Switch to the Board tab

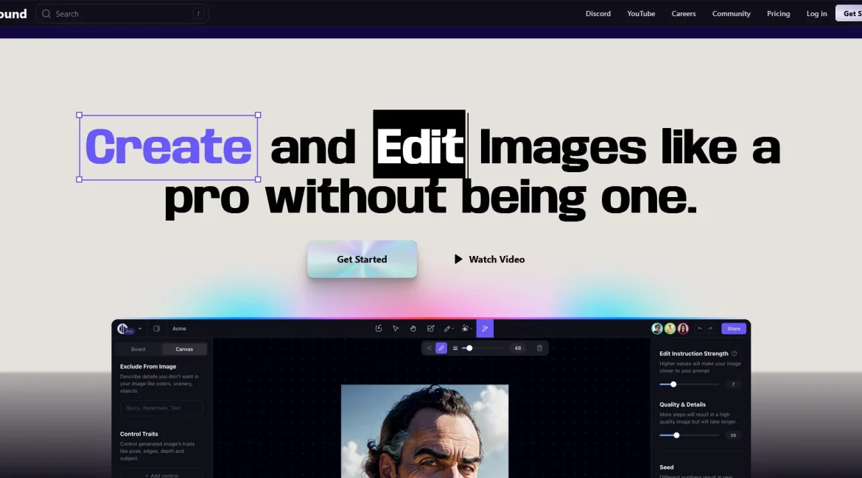(138, 349)
